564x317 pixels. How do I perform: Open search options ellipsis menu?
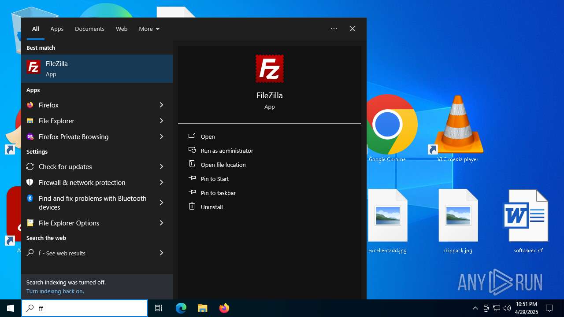(x=334, y=29)
